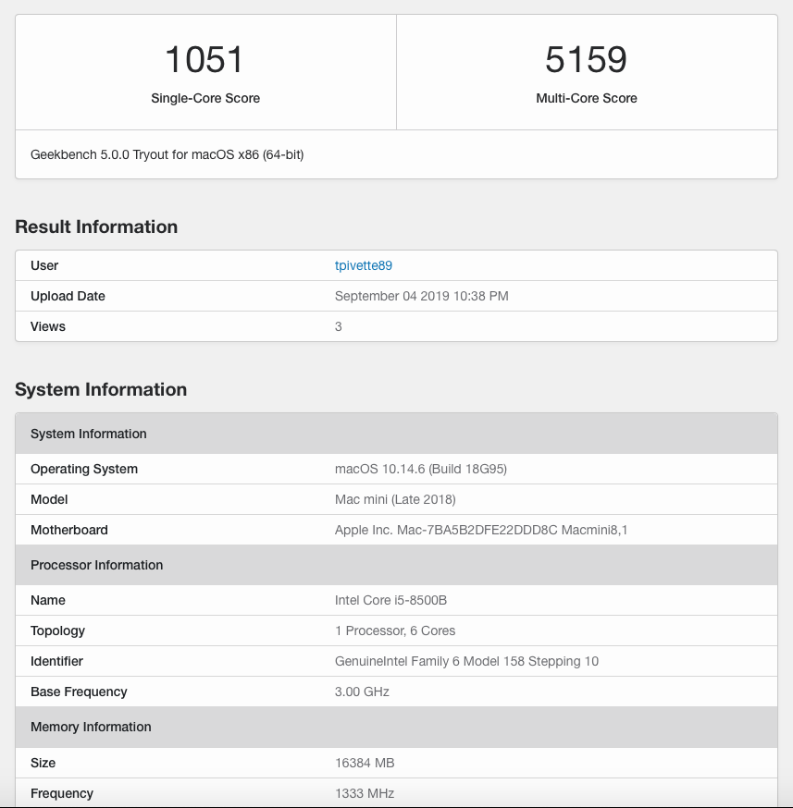
Task: Open user profile link tpivette89
Action: pyautogui.click(x=364, y=265)
